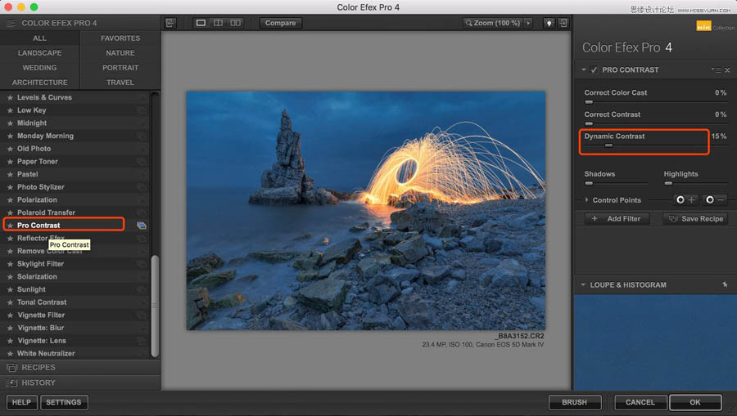Collapse the Loupe & Histogram panel

(583, 285)
